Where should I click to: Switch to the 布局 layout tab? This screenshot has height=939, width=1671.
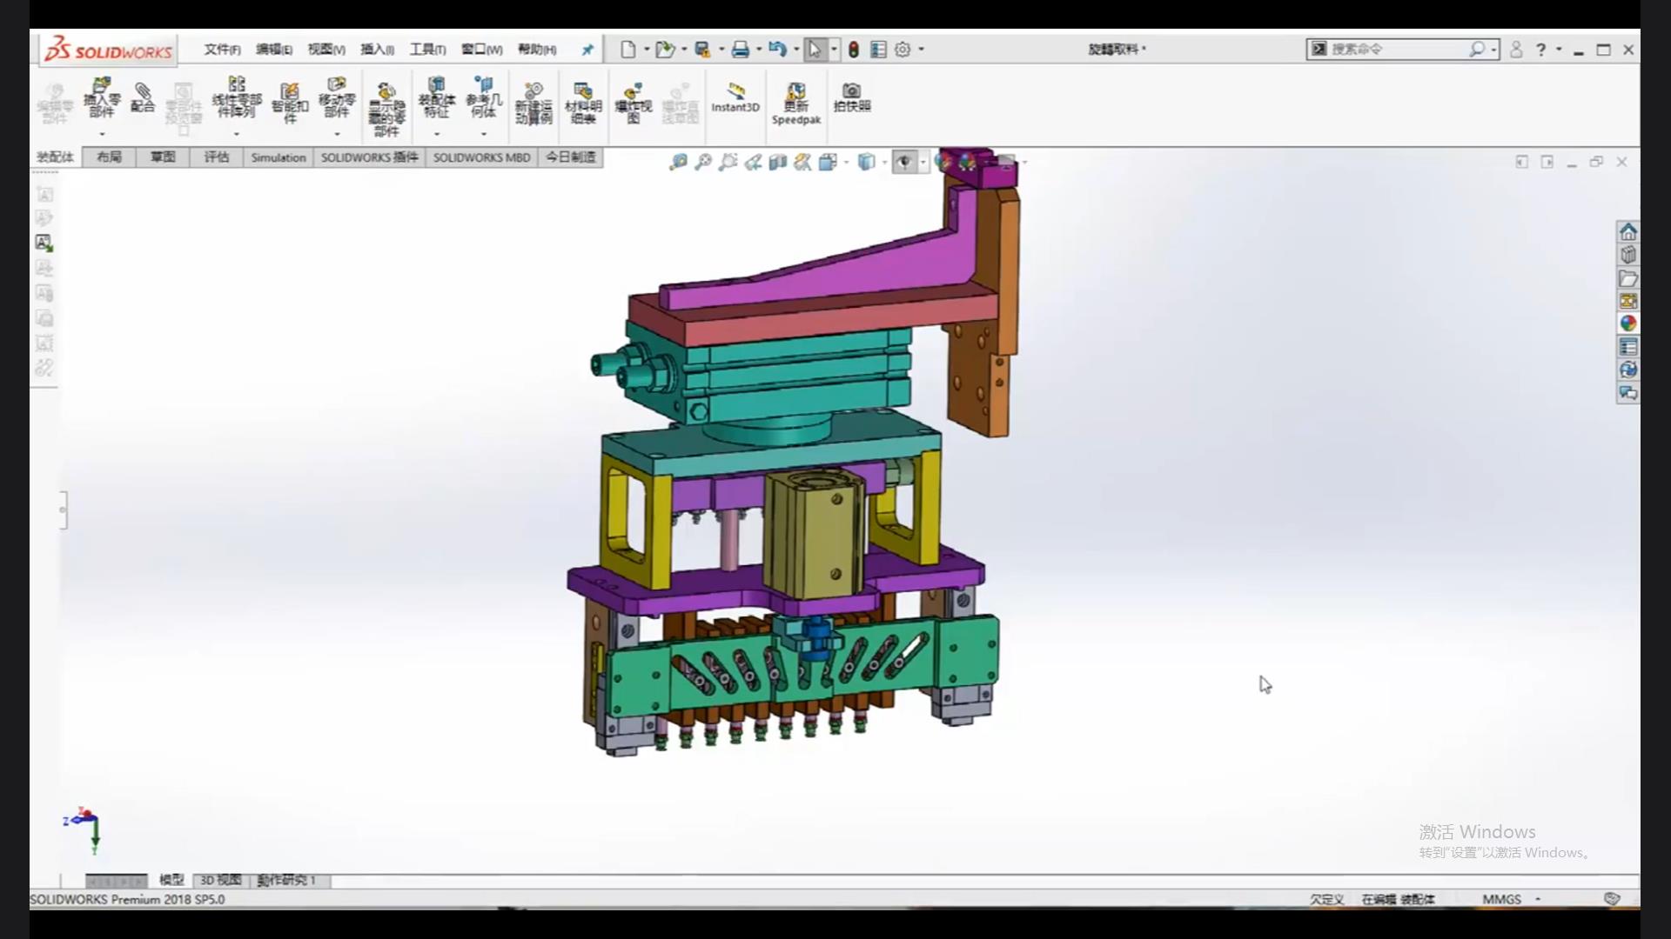pos(109,157)
